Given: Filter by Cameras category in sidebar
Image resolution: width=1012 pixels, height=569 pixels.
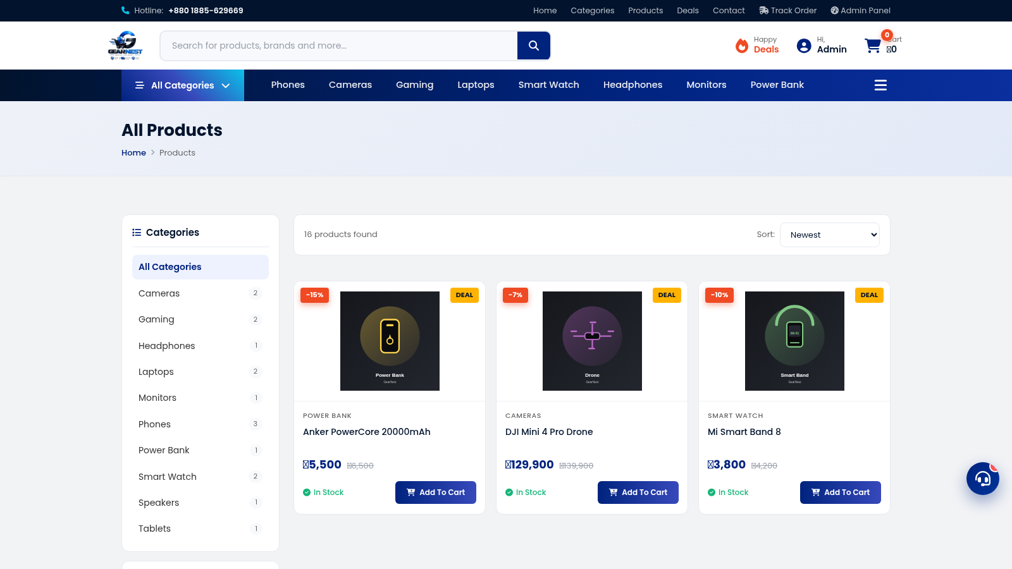Looking at the screenshot, I should [201, 293].
